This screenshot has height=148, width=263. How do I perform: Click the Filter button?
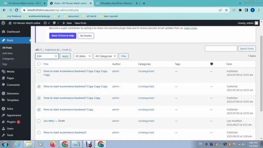[124, 56]
